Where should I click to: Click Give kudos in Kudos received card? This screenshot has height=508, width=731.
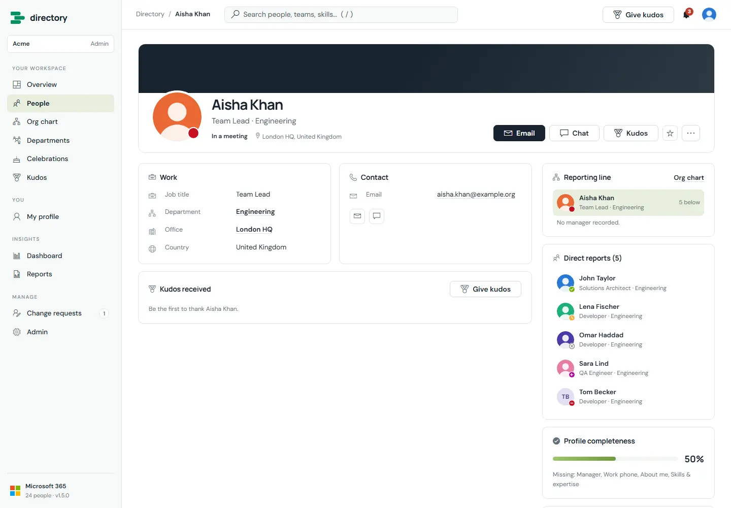tap(485, 289)
